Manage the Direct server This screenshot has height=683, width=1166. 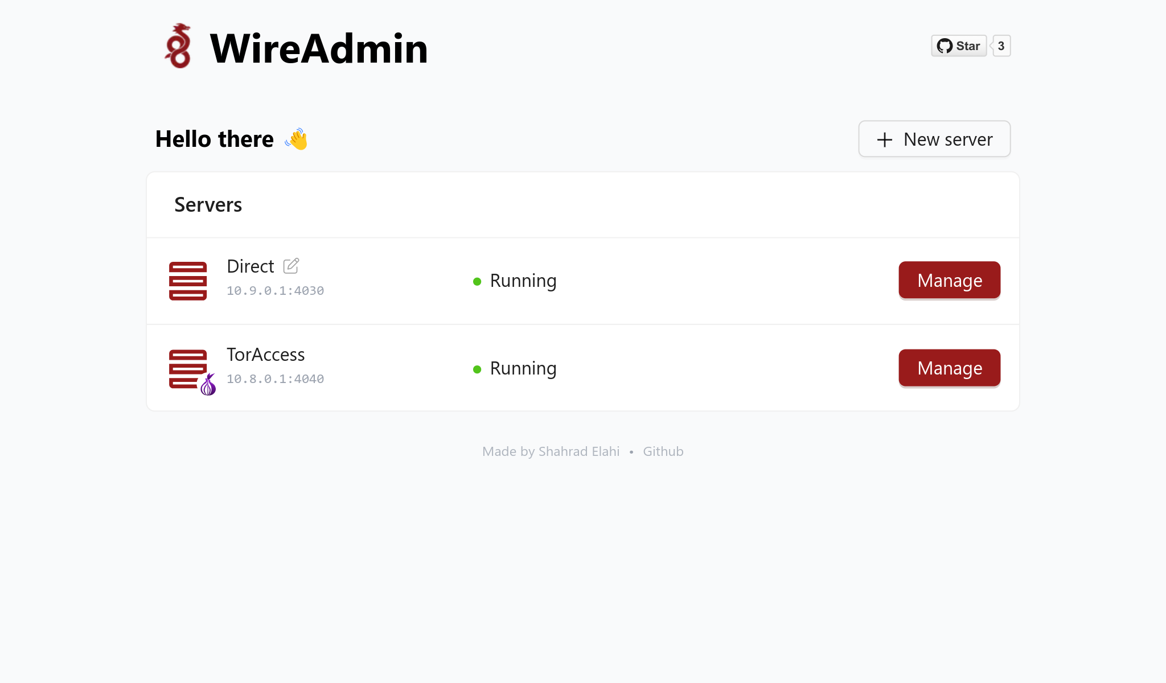[x=949, y=280]
